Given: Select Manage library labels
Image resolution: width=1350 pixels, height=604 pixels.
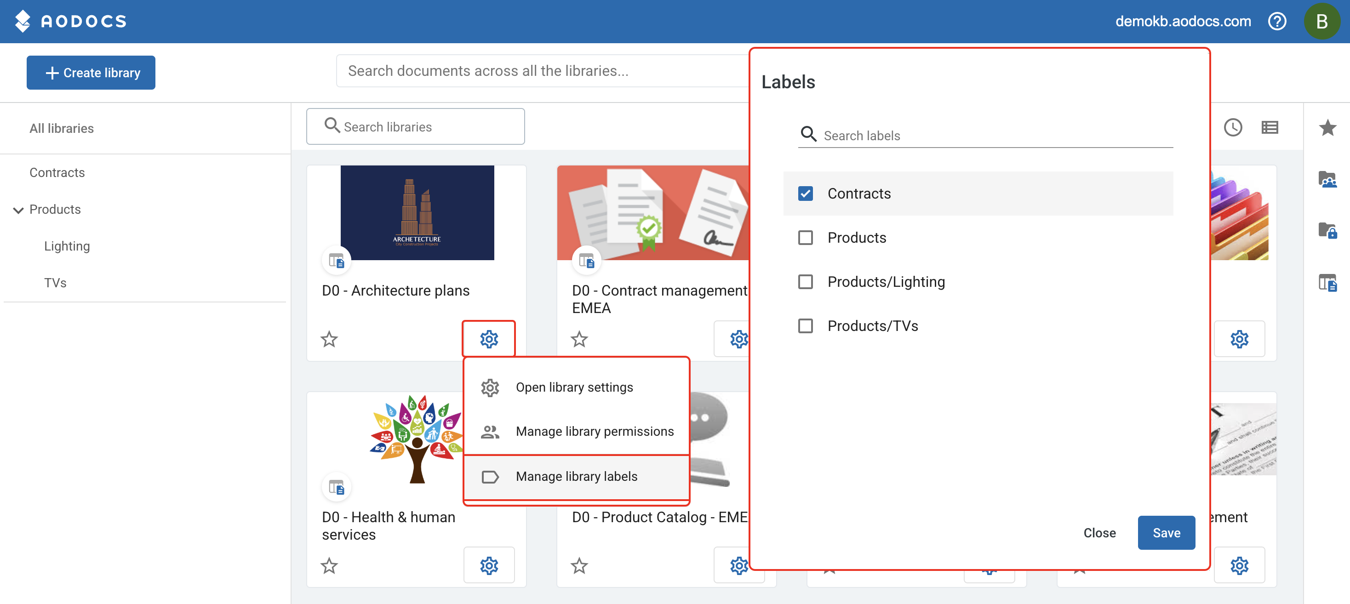Looking at the screenshot, I should pos(577,476).
